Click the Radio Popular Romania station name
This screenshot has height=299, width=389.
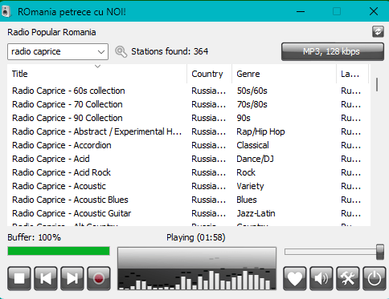[51, 32]
